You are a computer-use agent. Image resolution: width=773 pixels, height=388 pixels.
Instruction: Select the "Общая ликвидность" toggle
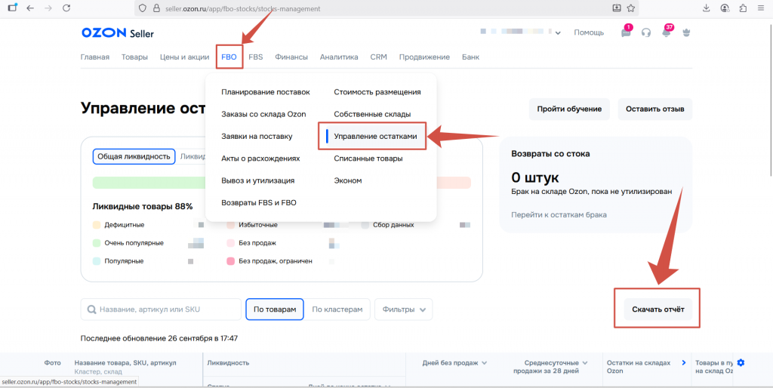coord(134,156)
